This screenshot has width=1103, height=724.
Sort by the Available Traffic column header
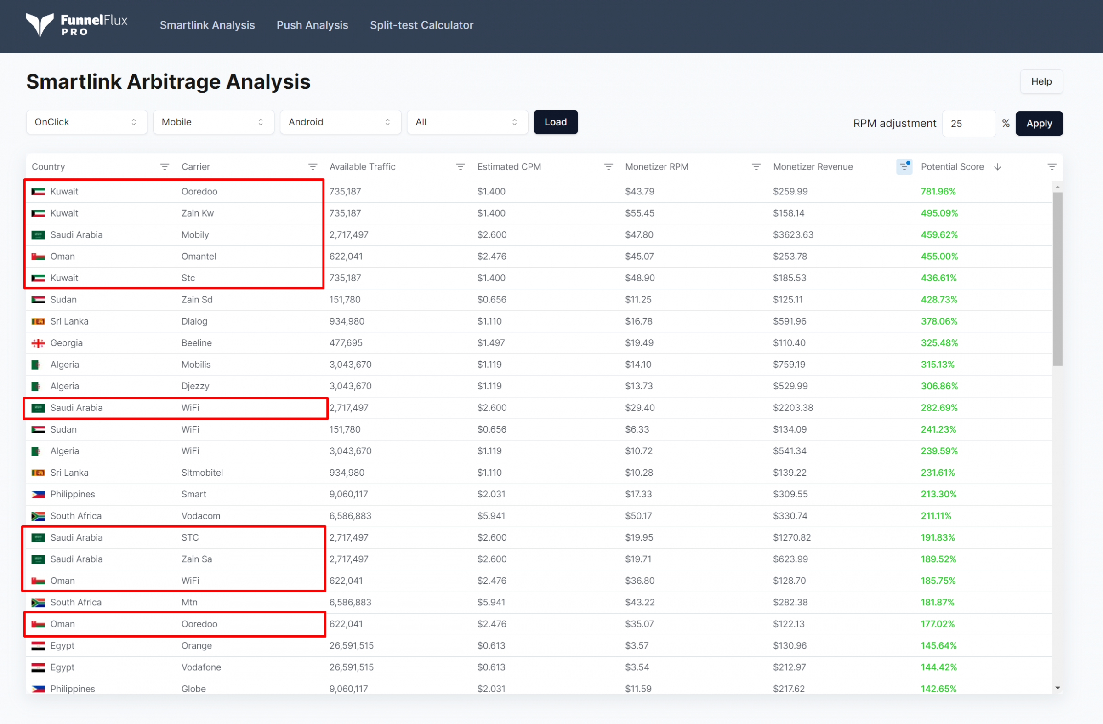(x=363, y=167)
